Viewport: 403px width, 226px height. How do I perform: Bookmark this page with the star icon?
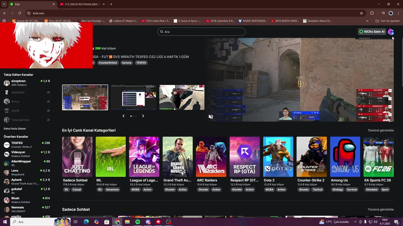361,13
